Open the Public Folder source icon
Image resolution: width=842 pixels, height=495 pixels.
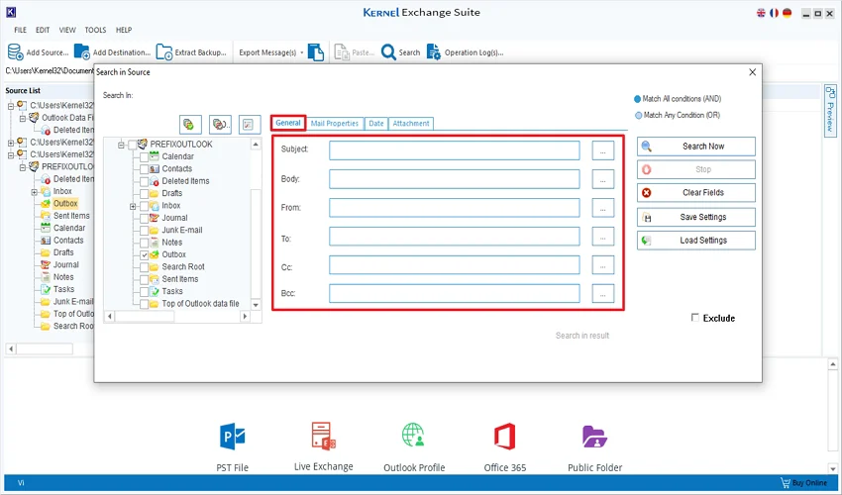(594, 437)
